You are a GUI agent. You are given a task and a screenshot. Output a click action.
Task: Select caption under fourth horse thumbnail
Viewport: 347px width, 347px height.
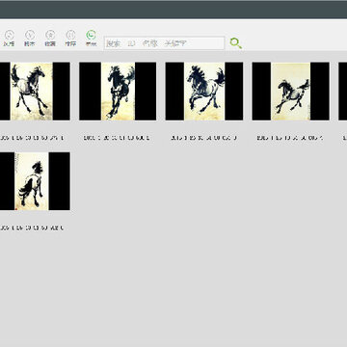click(x=290, y=138)
